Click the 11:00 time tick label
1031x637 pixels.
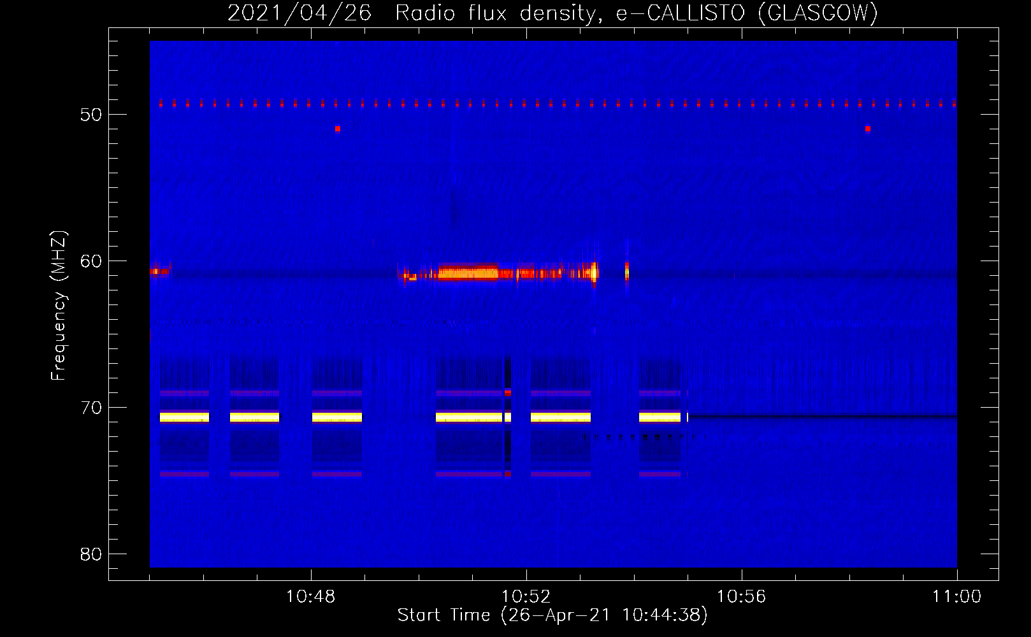[x=956, y=596]
